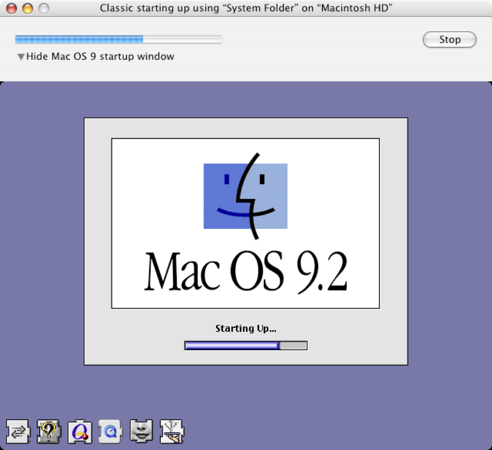Click the disabled gray zoom button
Screen dimensions: 492x450
tap(44, 8)
